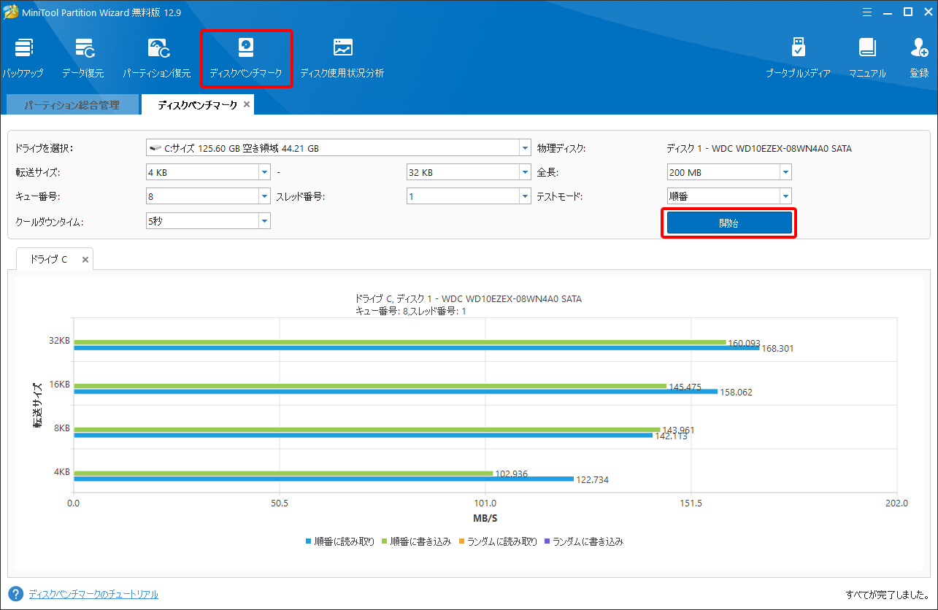This screenshot has width=938, height=610.
Task: Close the ディスクベンチマーク tab
Action: point(247,105)
